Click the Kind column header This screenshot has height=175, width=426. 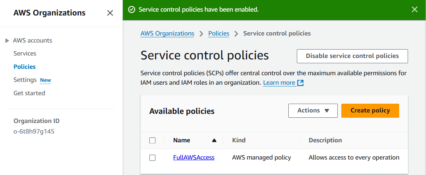(239, 140)
